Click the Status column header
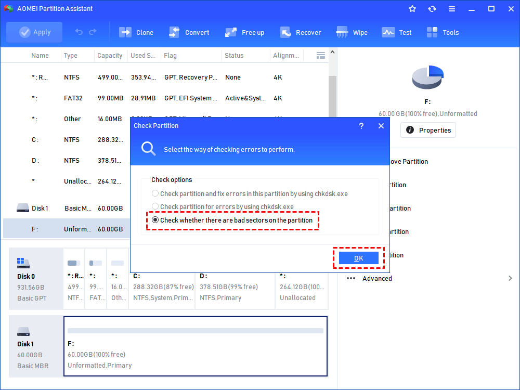Viewport: 520px width, 390px height. 234,56
